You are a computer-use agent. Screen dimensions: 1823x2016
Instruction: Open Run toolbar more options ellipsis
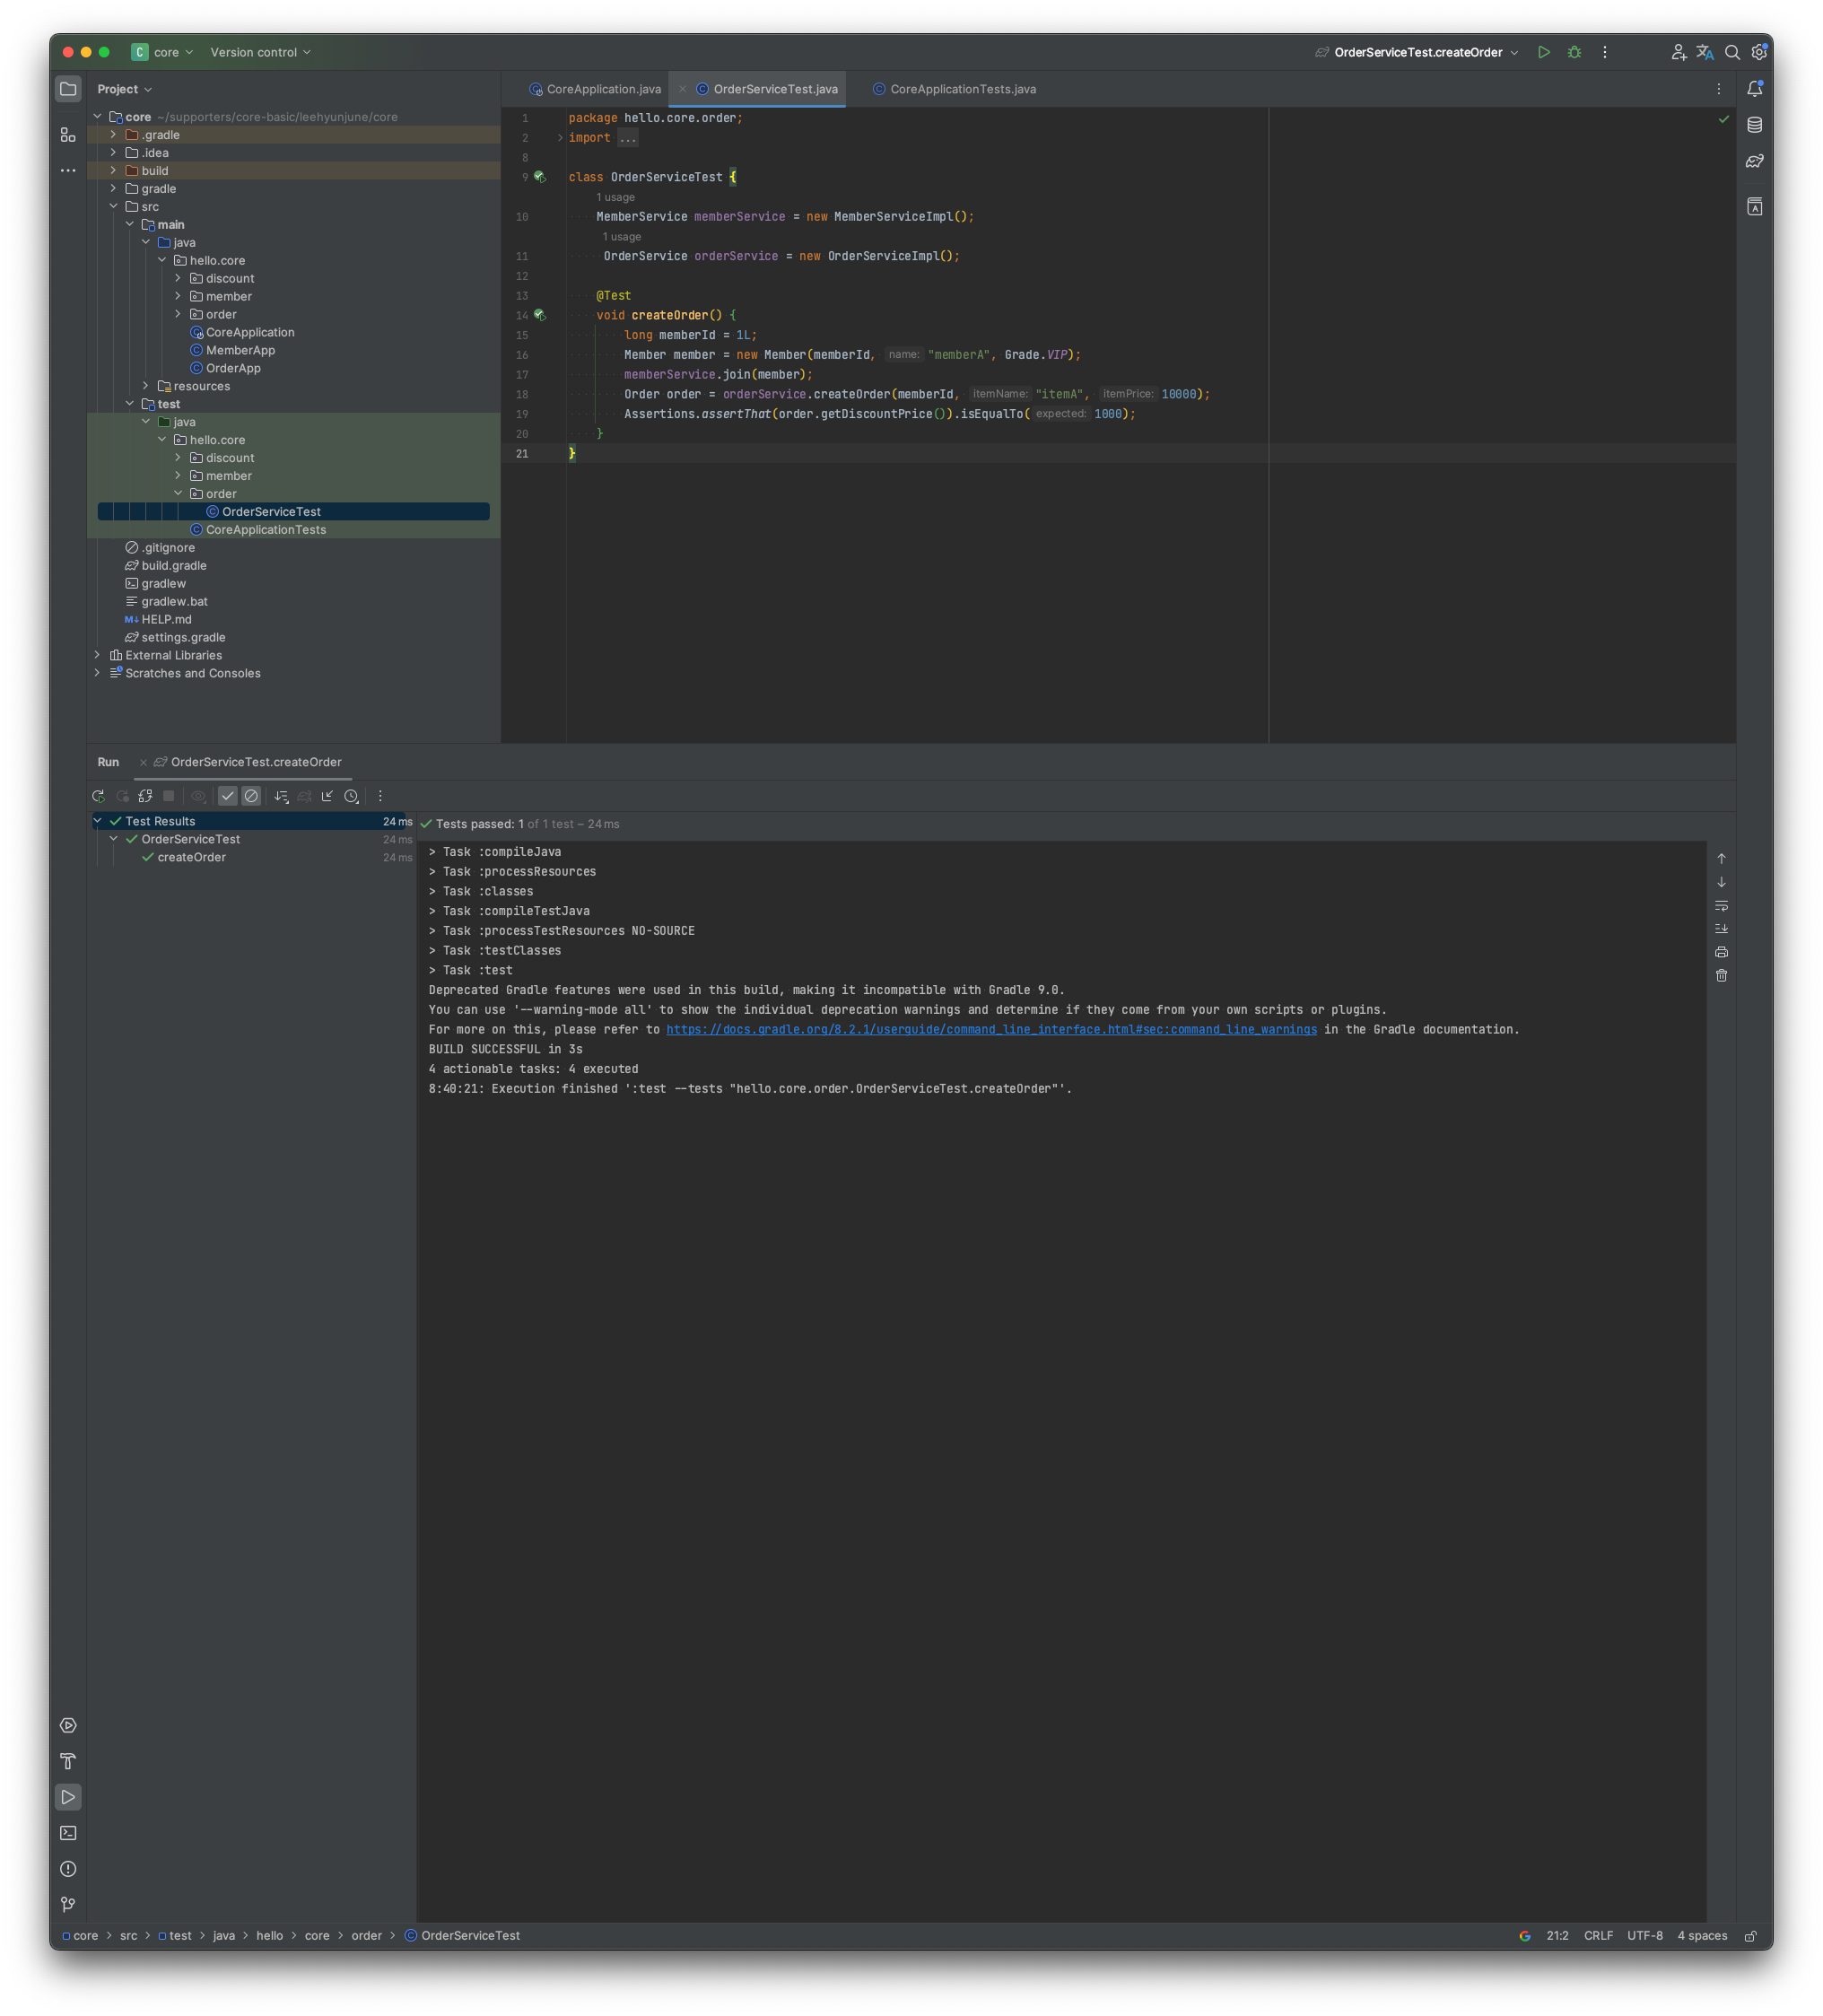pyautogui.click(x=380, y=796)
